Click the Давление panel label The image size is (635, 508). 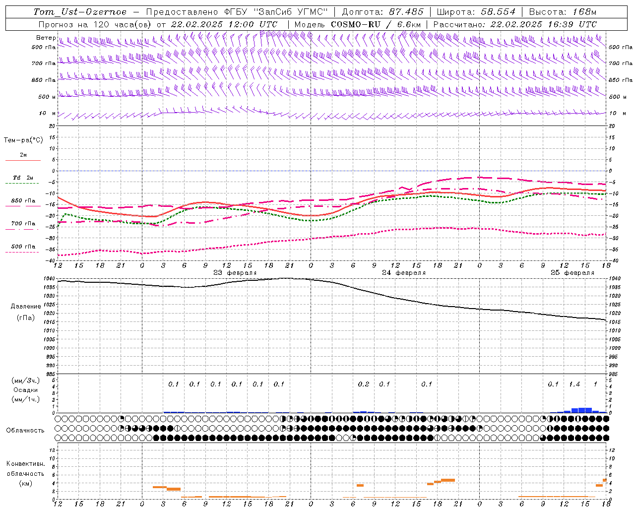26,307
